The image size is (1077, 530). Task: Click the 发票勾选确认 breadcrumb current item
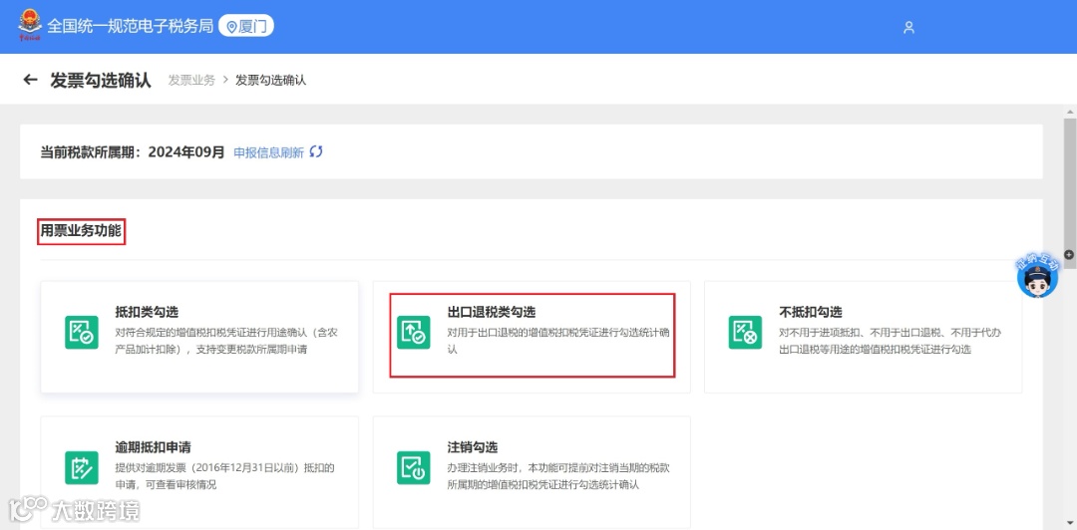270,81
